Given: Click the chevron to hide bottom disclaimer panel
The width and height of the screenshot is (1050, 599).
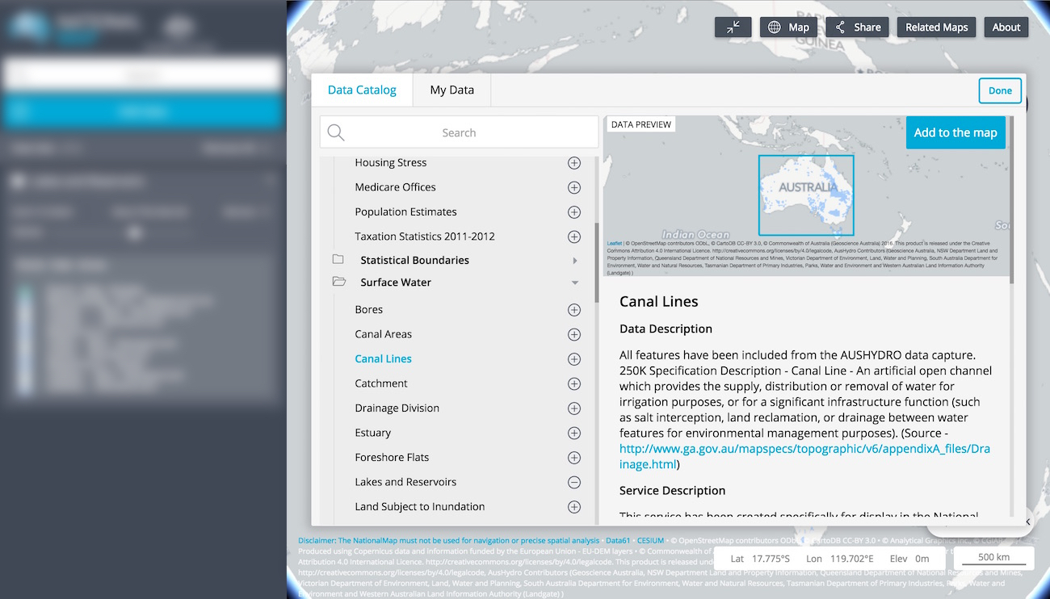Looking at the screenshot, I should 1027,522.
